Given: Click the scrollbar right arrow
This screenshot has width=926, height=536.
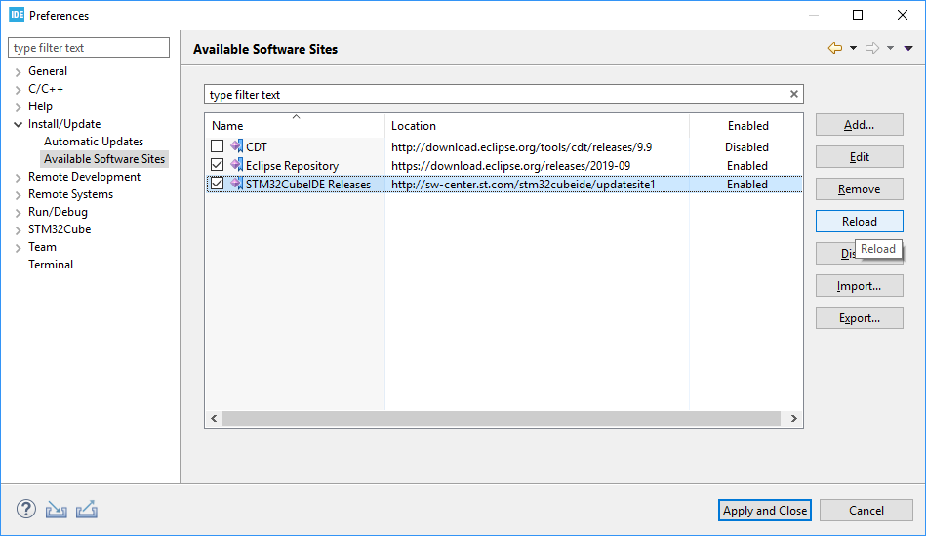Looking at the screenshot, I should (x=793, y=419).
